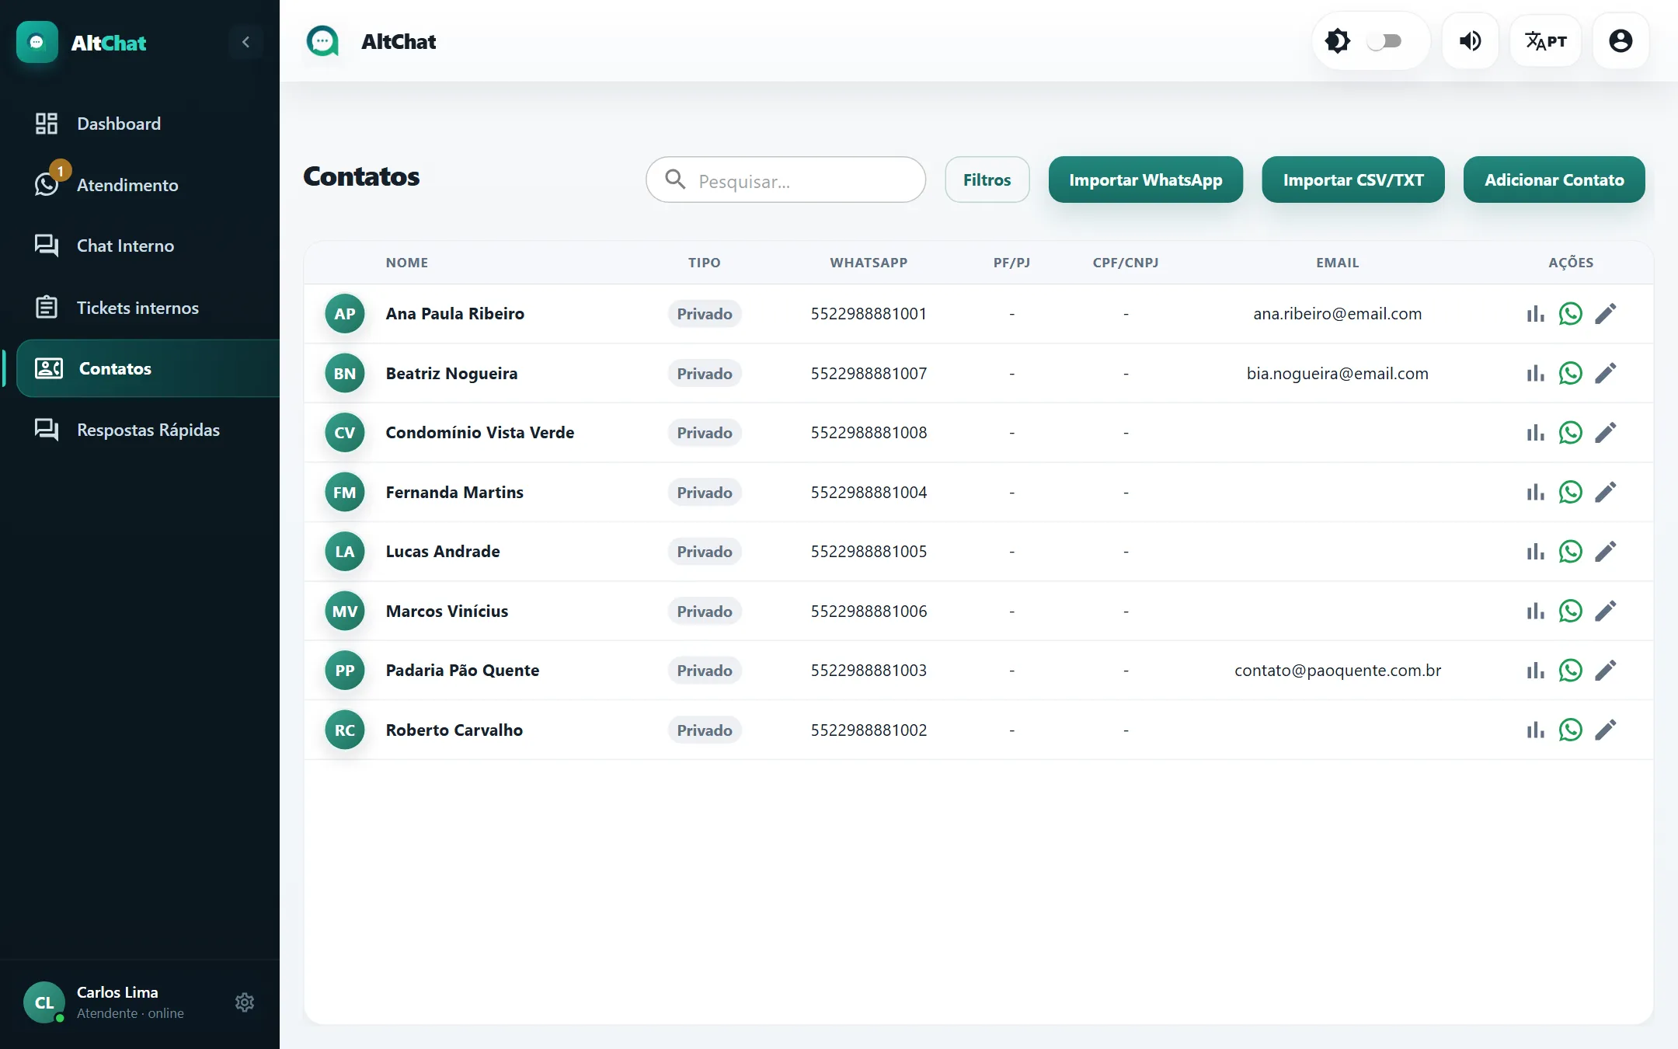Click the EMAIL column header
Image resolution: width=1678 pixels, height=1049 pixels.
pyautogui.click(x=1337, y=263)
